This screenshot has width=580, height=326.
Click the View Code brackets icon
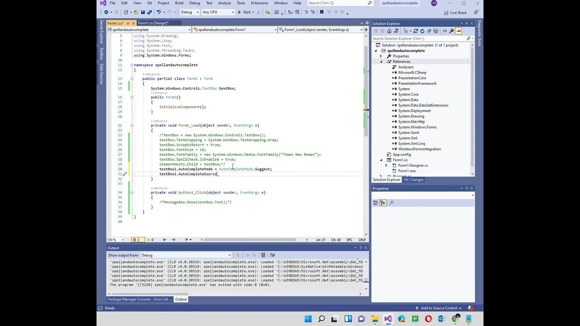tap(445, 31)
